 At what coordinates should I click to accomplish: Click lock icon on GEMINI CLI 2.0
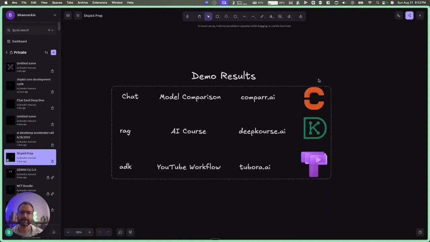tap(48, 178)
